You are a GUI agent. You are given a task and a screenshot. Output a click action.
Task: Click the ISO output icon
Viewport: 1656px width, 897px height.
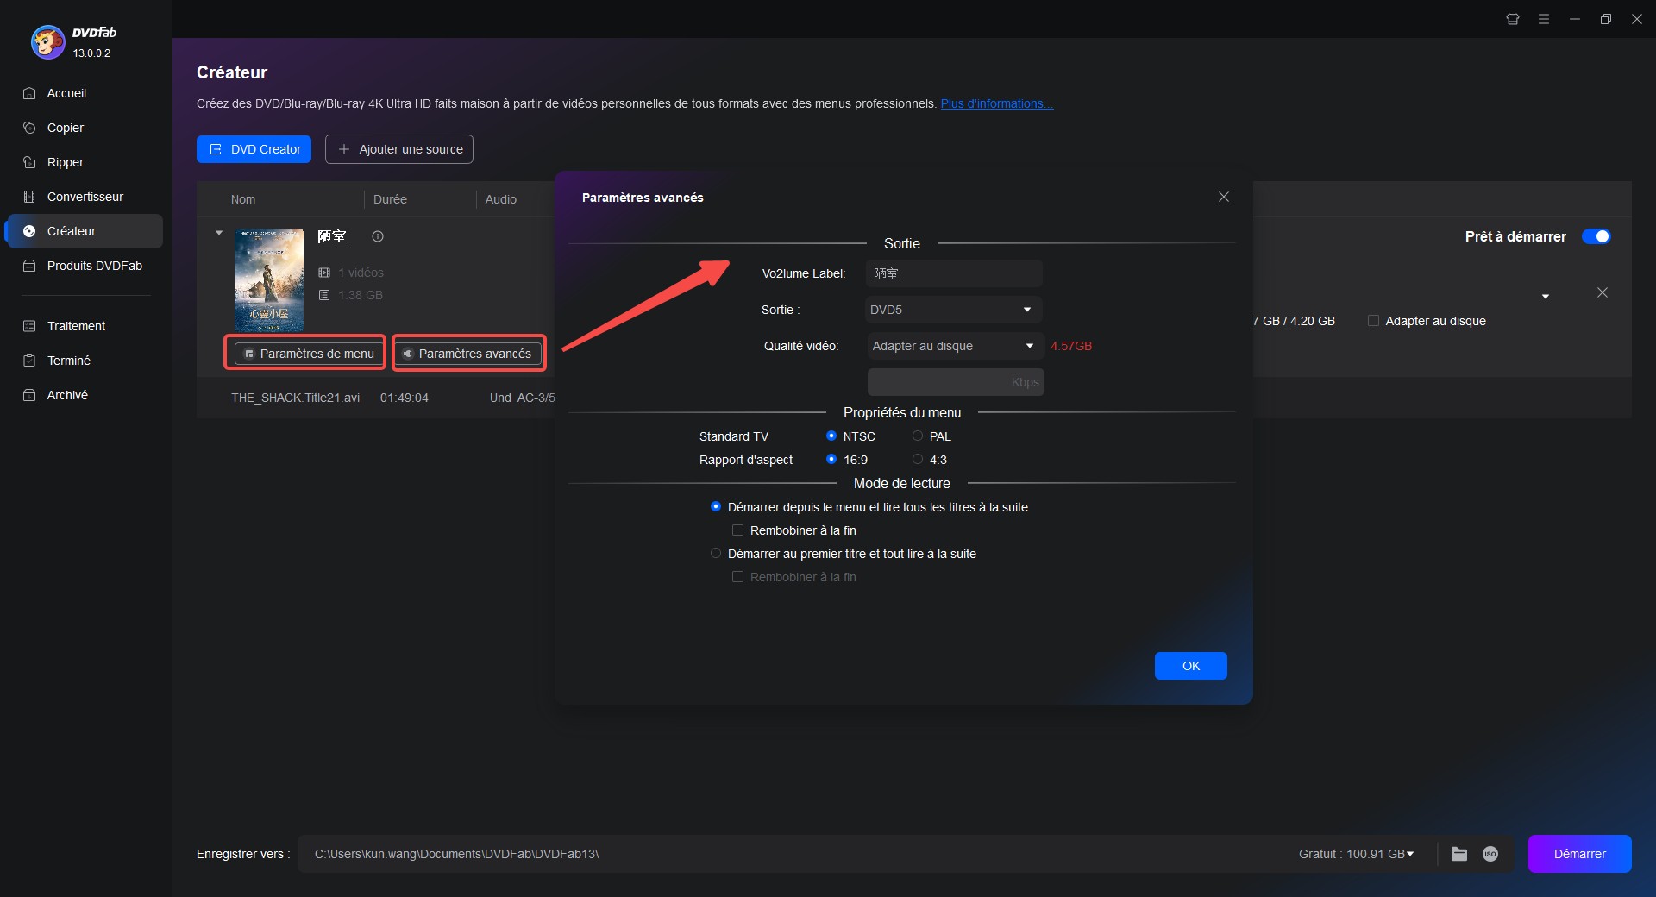coord(1490,854)
